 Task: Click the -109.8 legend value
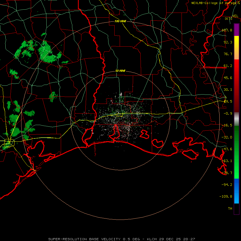click(x=226, y=197)
